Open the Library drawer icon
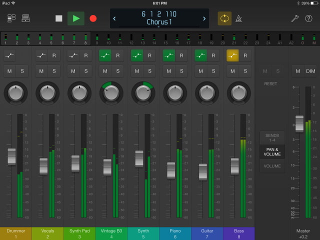320x240 pixels. click(x=25, y=18)
